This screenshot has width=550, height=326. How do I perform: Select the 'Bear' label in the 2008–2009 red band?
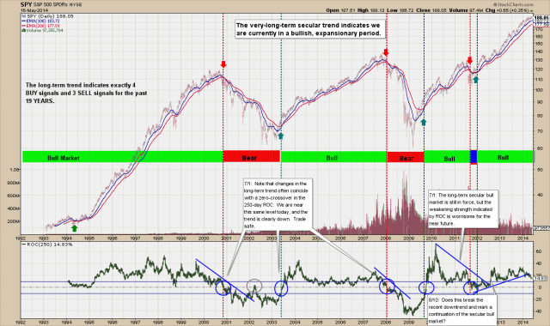(x=406, y=158)
